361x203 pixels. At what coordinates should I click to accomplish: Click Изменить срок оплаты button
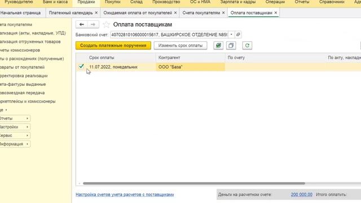pyautogui.click(x=180, y=46)
